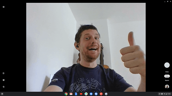Open the red screen recorder app icon
Viewport: 172px width, 96px height.
(x=101, y=94)
